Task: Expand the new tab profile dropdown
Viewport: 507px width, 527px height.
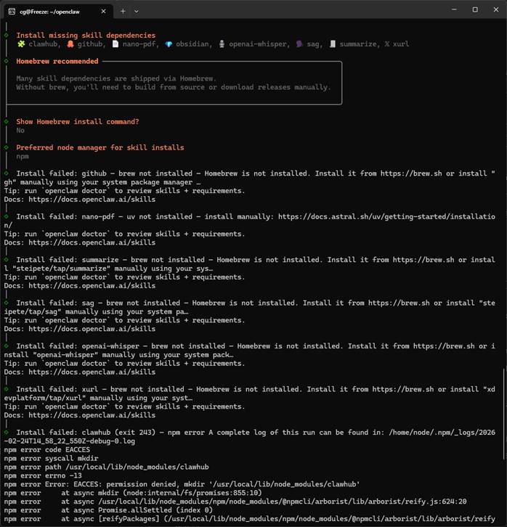Action: pyautogui.click(x=136, y=10)
